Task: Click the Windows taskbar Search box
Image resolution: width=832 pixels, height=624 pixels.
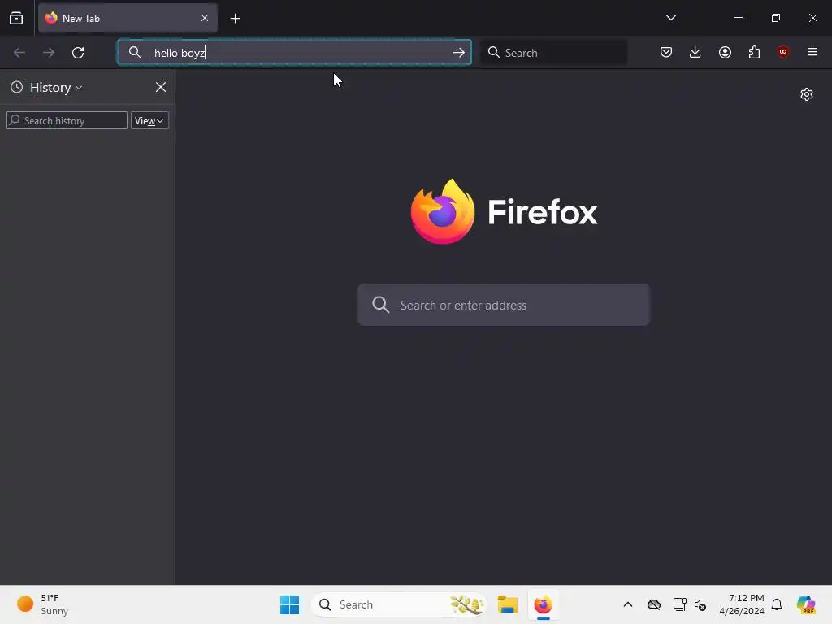Action: [399, 604]
